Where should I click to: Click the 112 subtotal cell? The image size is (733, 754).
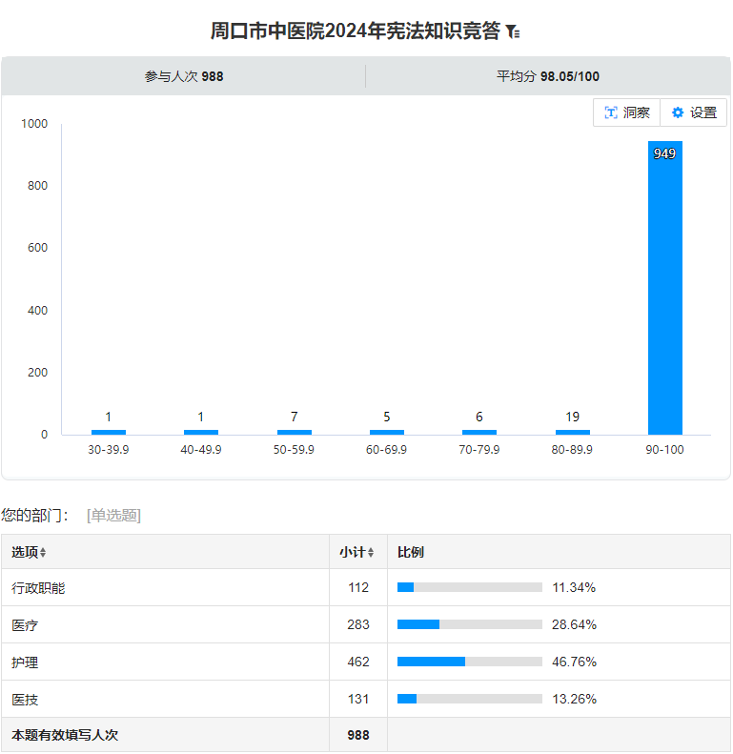click(x=358, y=587)
